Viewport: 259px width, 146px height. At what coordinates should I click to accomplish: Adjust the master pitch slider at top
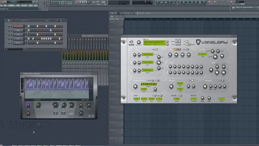pyautogui.click(x=47, y=5)
